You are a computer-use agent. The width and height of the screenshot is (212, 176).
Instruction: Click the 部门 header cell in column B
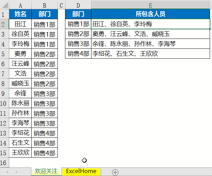click(45, 14)
